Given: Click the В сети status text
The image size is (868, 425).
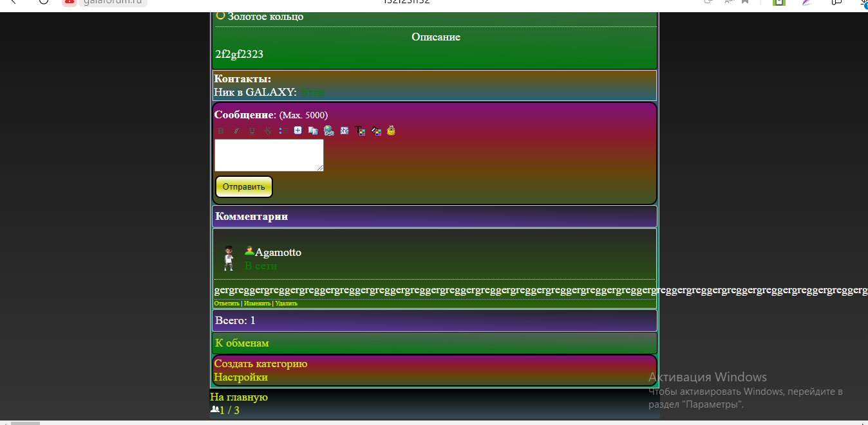Looking at the screenshot, I should [261, 266].
